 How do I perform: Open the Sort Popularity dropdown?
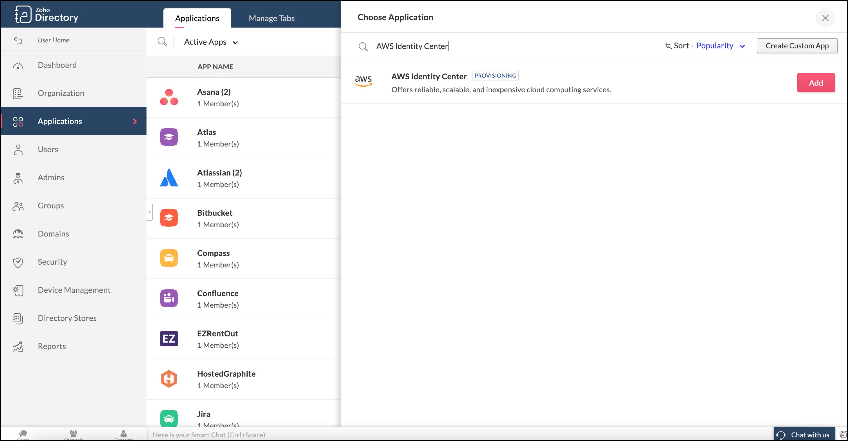click(705, 46)
